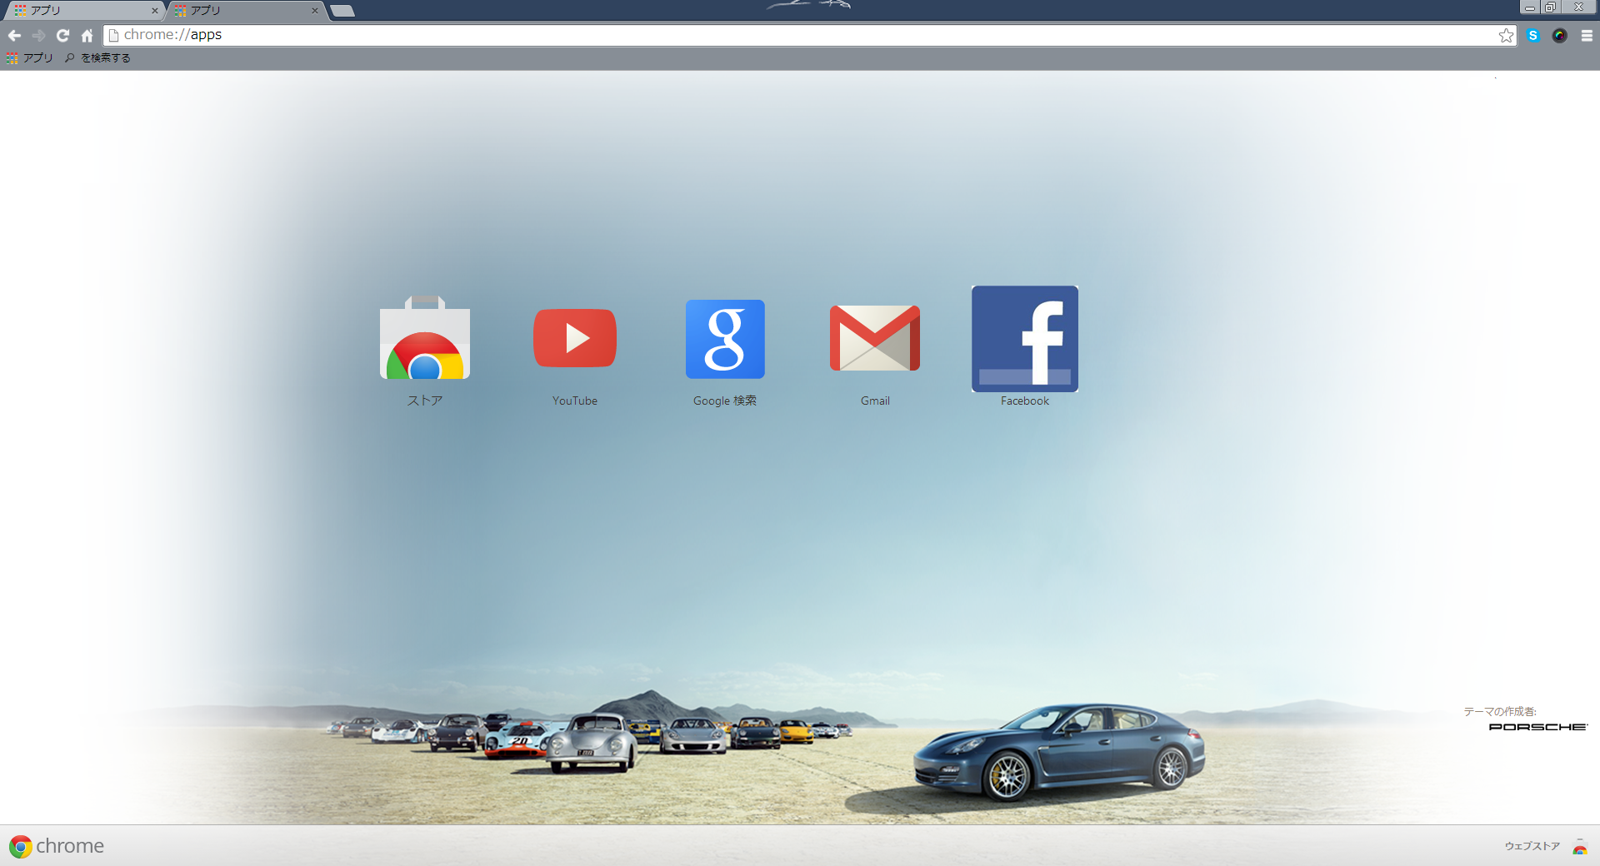Minimize the Chrome window
The width and height of the screenshot is (1600, 866).
click(x=1530, y=7)
